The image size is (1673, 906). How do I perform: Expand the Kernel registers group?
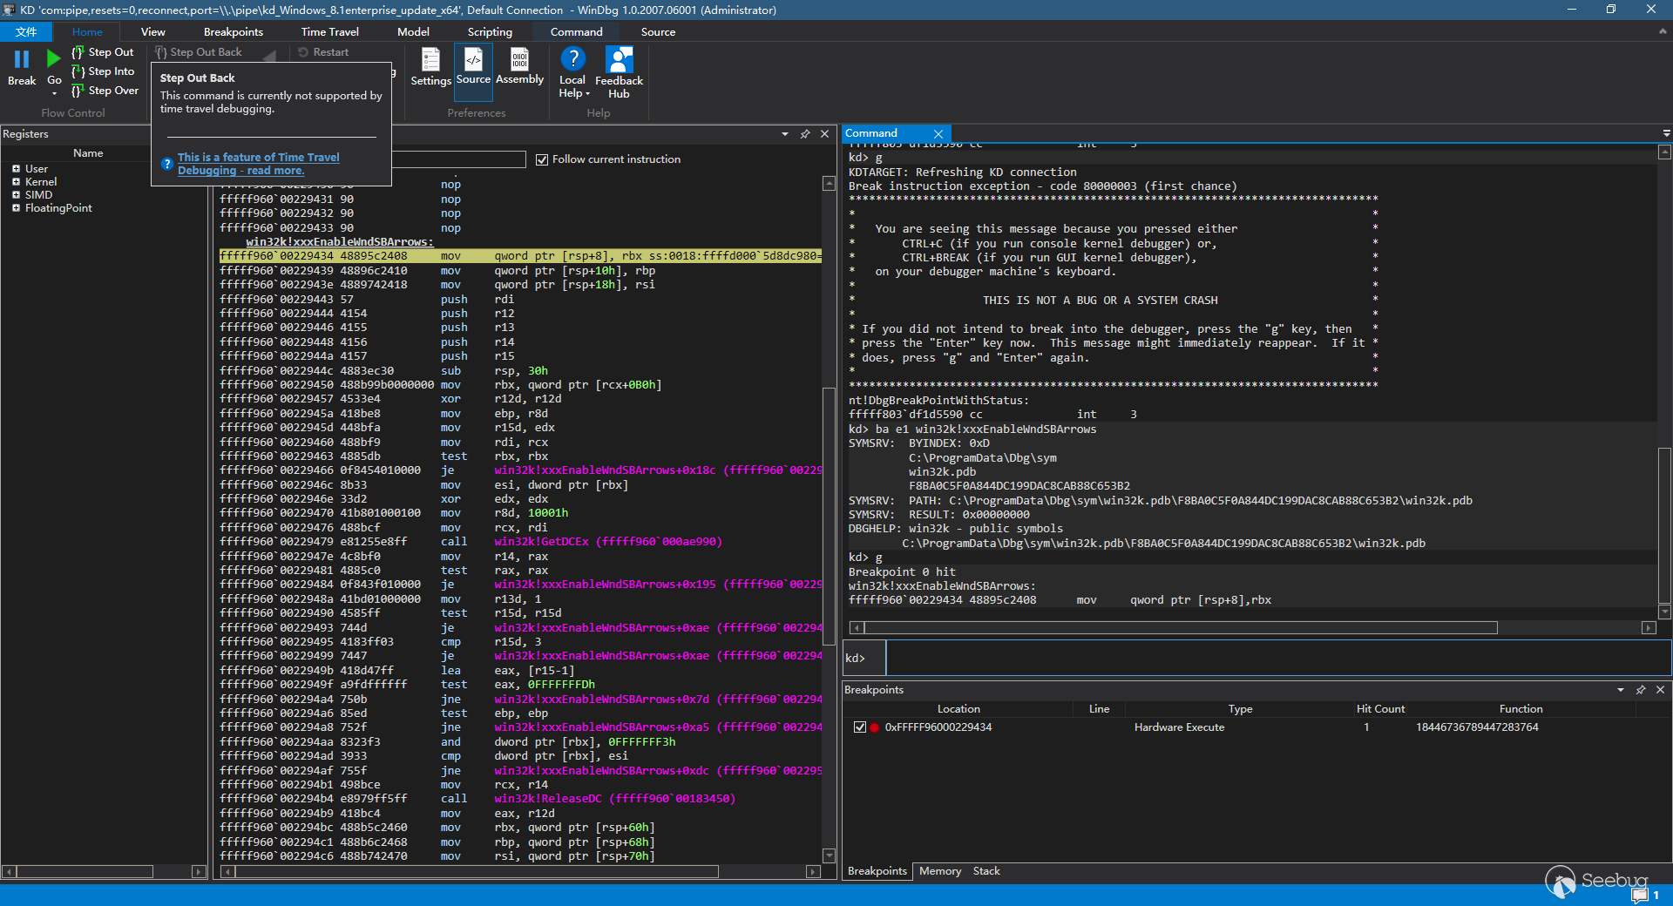[16, 182]
